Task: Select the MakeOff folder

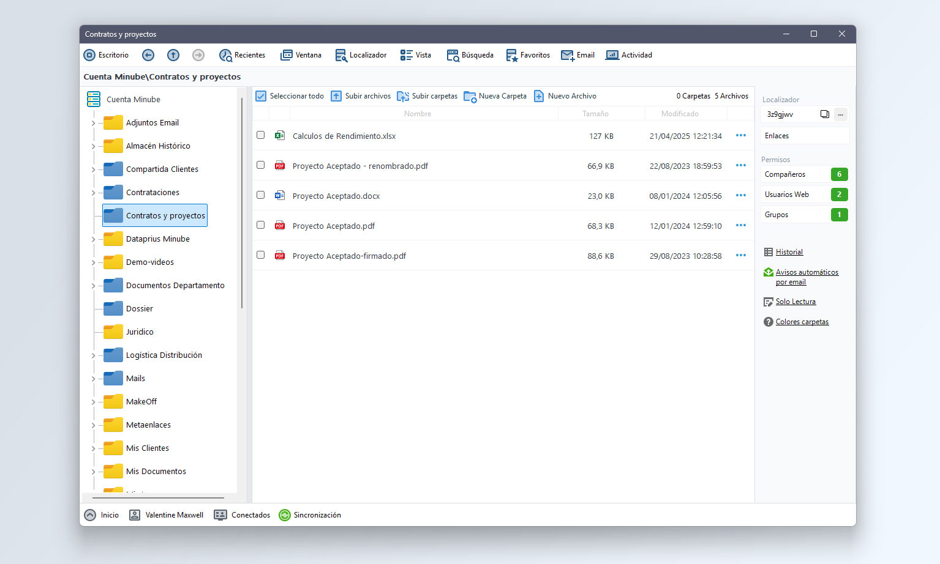Action: click(x=130, y=402)
